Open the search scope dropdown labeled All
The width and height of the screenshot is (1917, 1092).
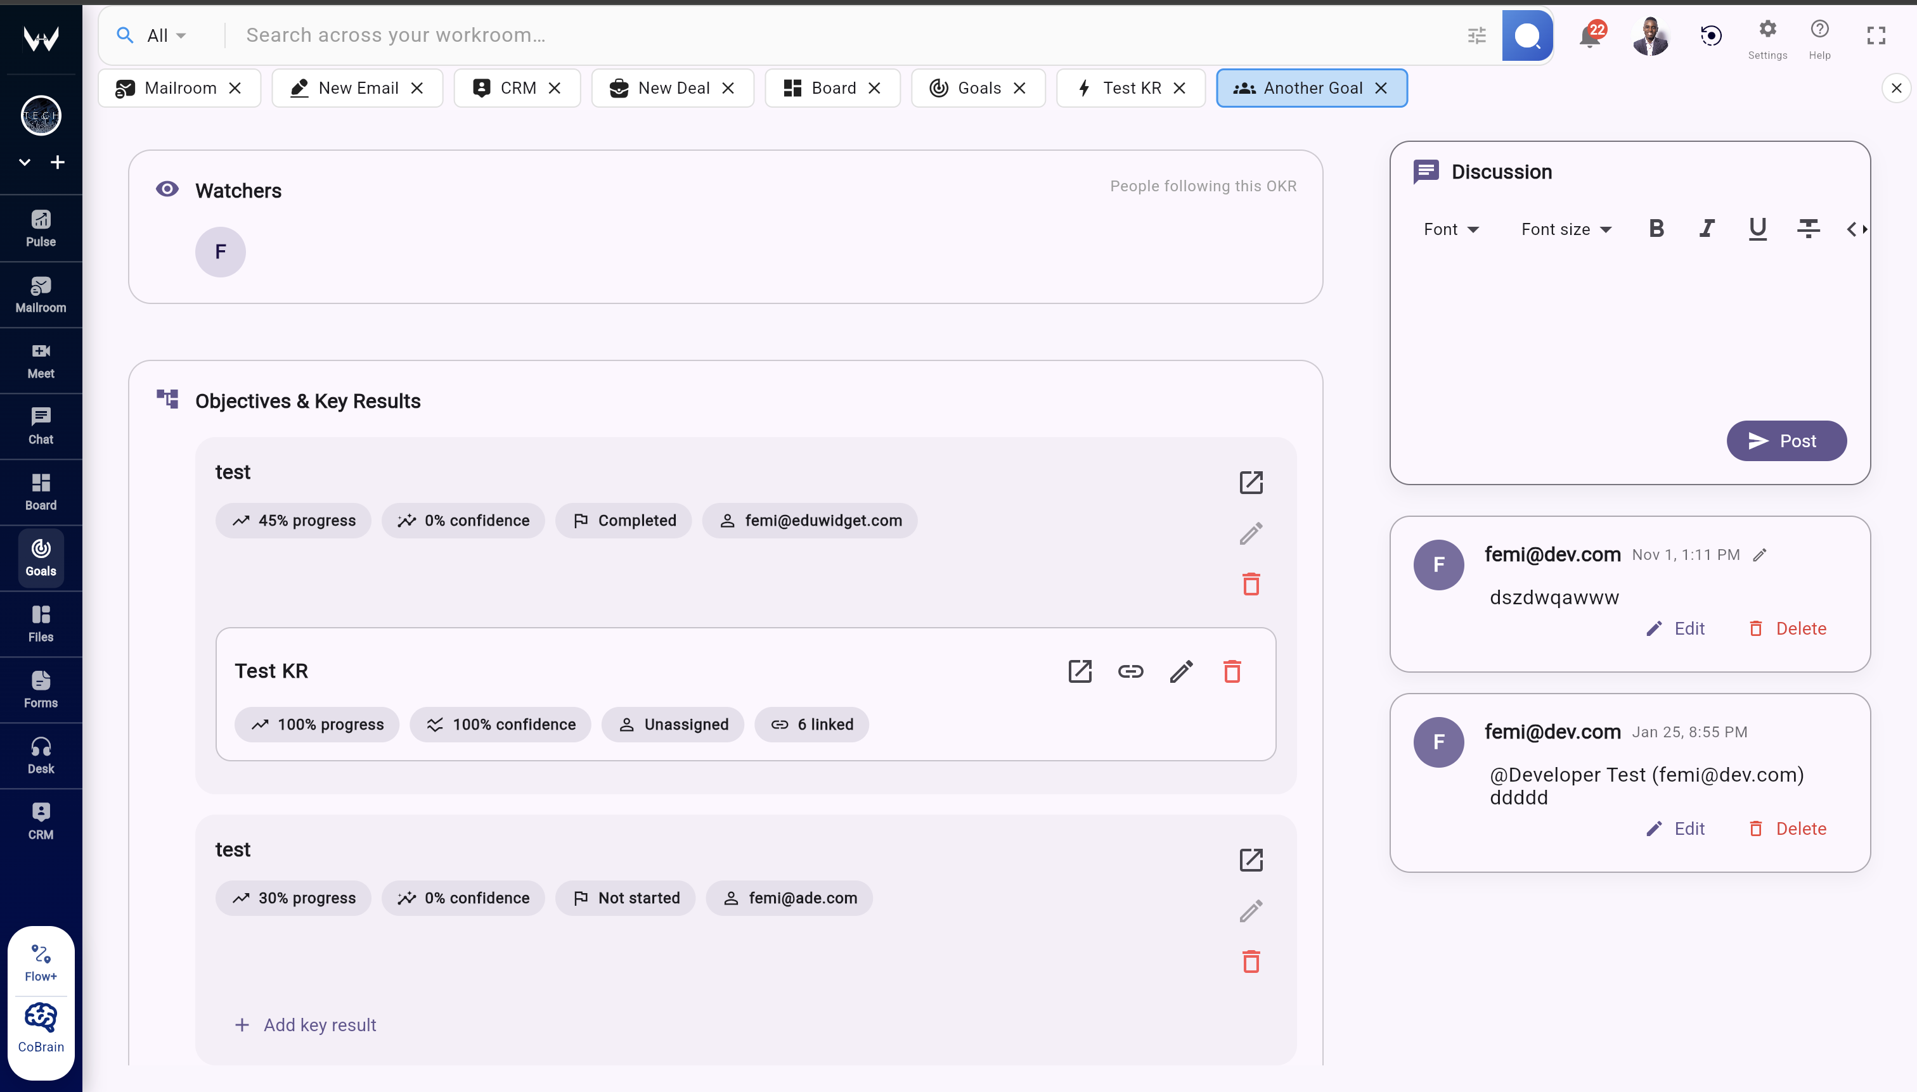click(x=164, y=34)
